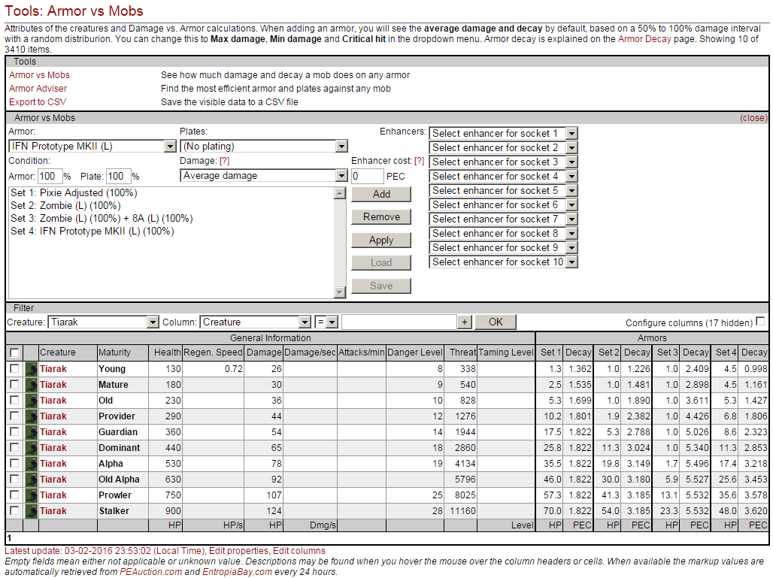Open the Armor dropdown showing IFN Prototype MKII

92,147
